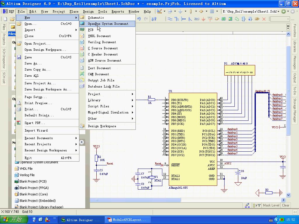Click Blank Project (FPGA) link
The width and height of the screenshot is (299, 224).
click(x=34, y=188)
